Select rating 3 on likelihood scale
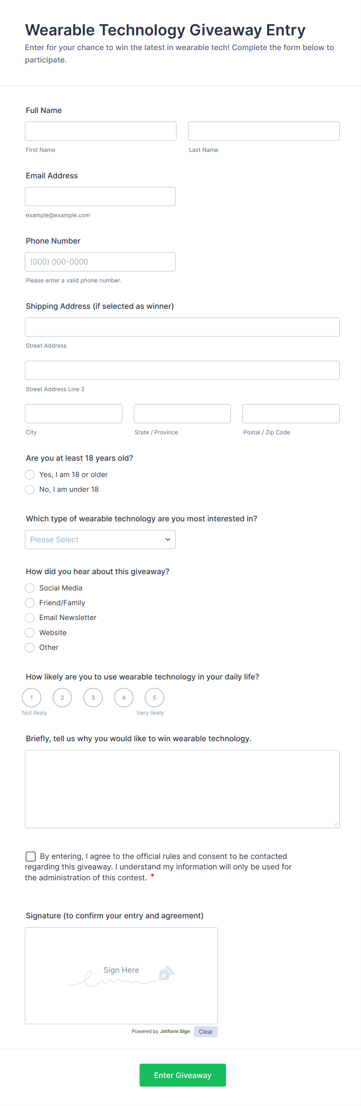 point(93,697)
